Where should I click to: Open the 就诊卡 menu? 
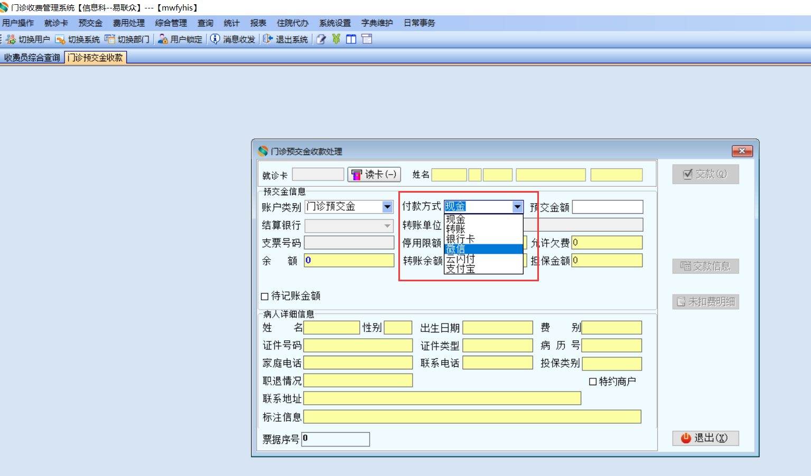tap(56, 23)
